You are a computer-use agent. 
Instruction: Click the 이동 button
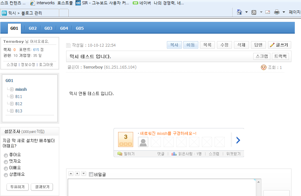191,45
